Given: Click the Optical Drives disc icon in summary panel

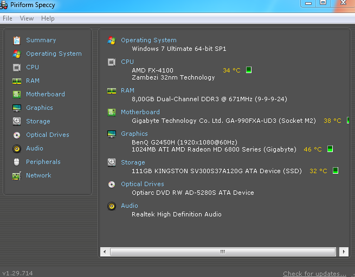Looking at the screenshot, I should [112, 184].
